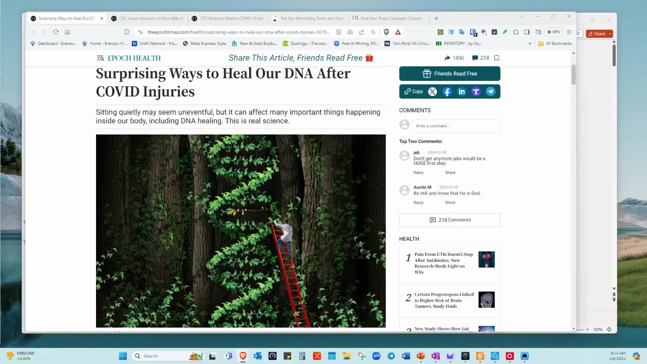
Task: Open Pain From UTIs article link
Action: pyautogui.click(x=444, y=263)
